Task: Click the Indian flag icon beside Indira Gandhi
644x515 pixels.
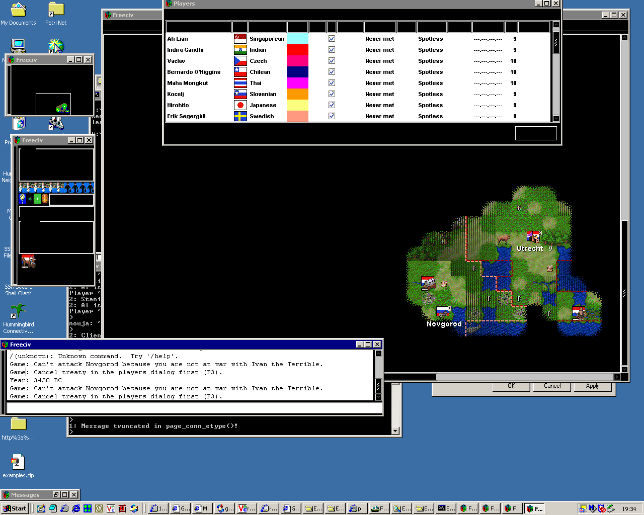Action: coord(240,50)
